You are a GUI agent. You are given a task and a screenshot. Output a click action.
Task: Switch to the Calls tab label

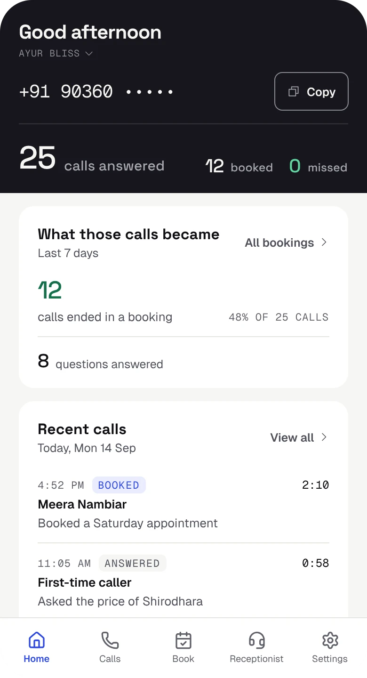tap(110, 659)
